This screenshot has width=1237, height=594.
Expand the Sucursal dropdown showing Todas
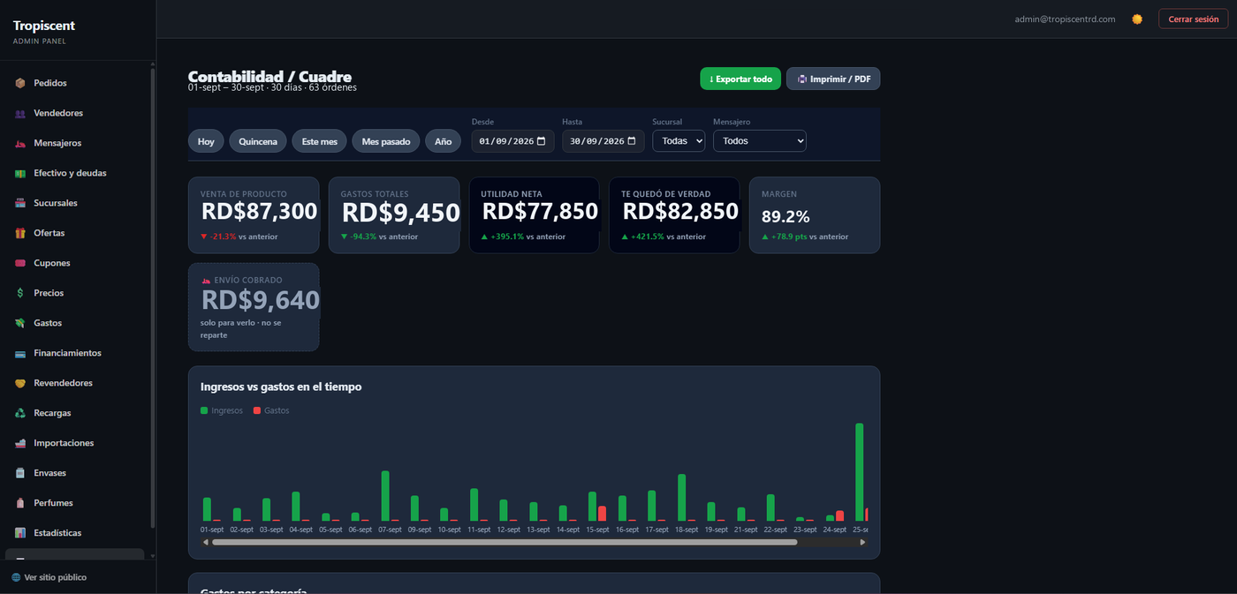679,140
